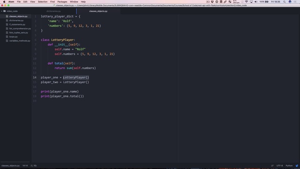The image size is (300, 169).
Task: Click the file icon beside variables_methods.py
Action: coord(7,41)
